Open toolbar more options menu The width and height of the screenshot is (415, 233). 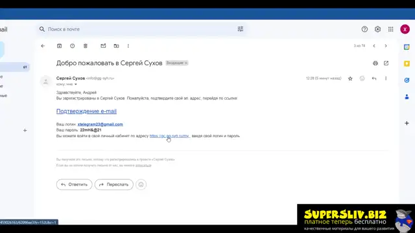tap(128, 46)
